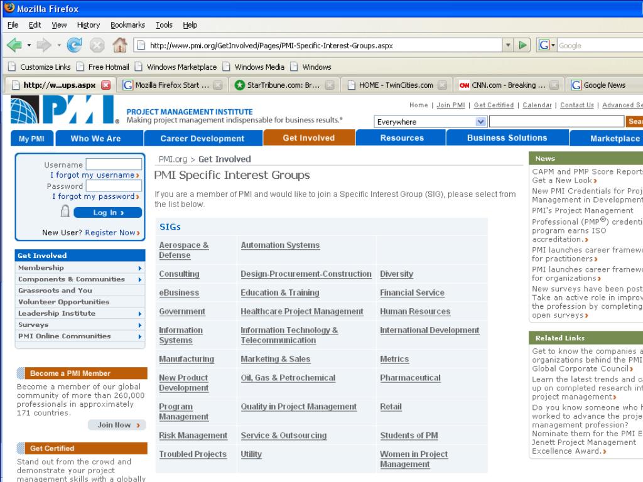This screenshot has width=643, height=482.
Task: Open the Troubled Projects SIG link
Action: pyautogui.click(x=193, y=454)
